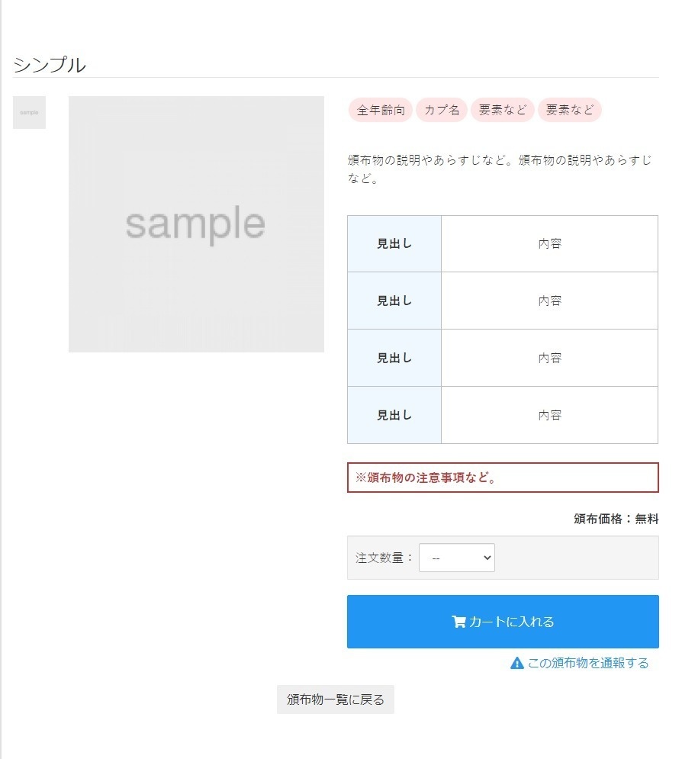The height and width of the screenshot is (759, 682).
Task: Click the red caution notice box
Action: click(503, 478)
